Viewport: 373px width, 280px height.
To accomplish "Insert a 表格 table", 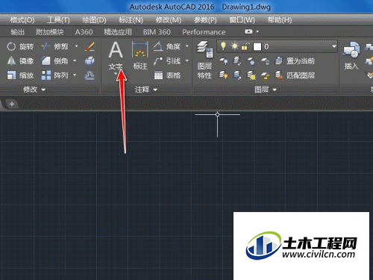I will pos(167,75).
